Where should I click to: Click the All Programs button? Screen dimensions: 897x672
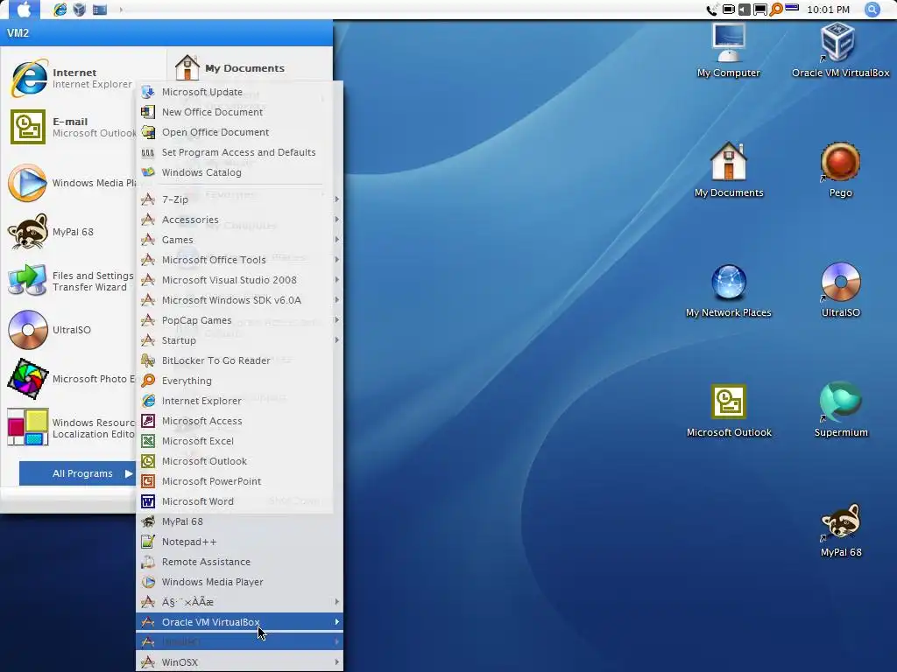click(x=77, y=473)
